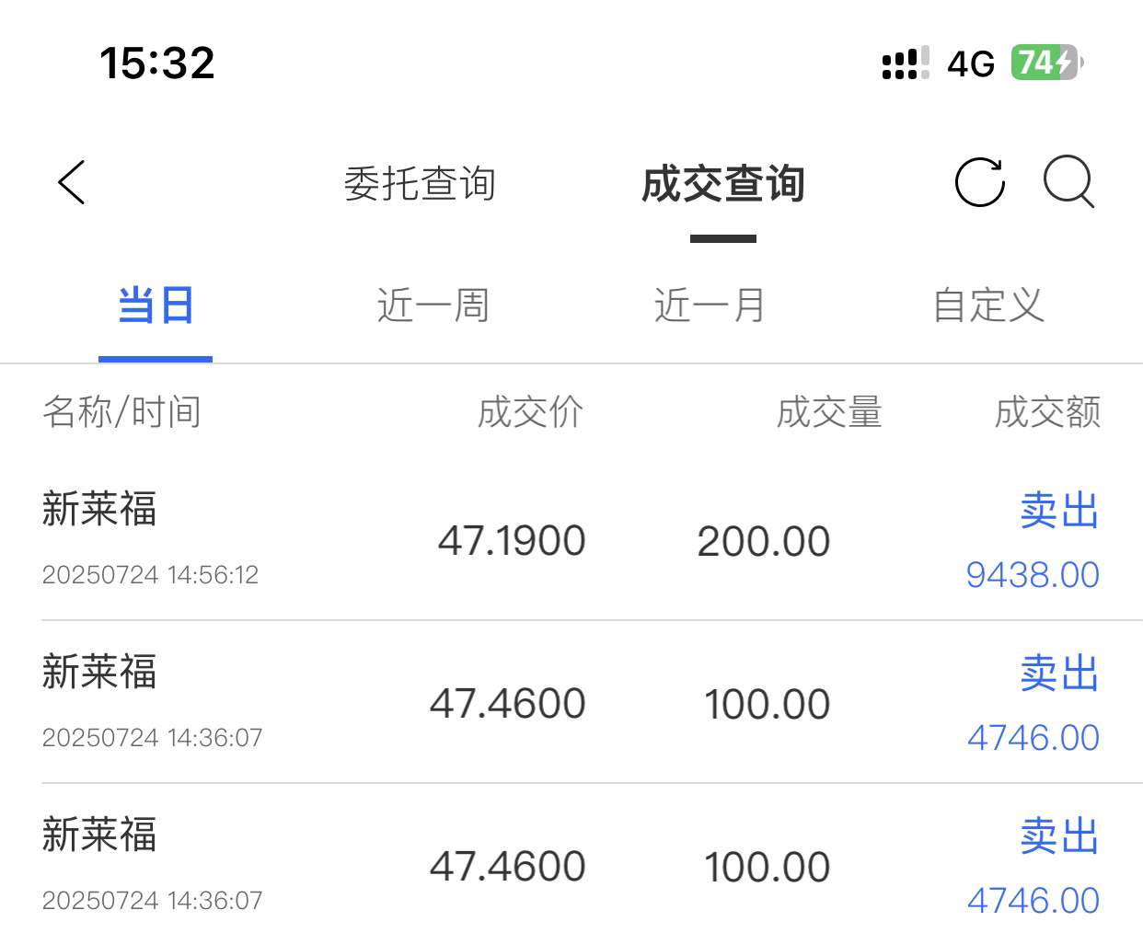
Task: Switch to the 委托查询 tab
Action: [420, 184]
